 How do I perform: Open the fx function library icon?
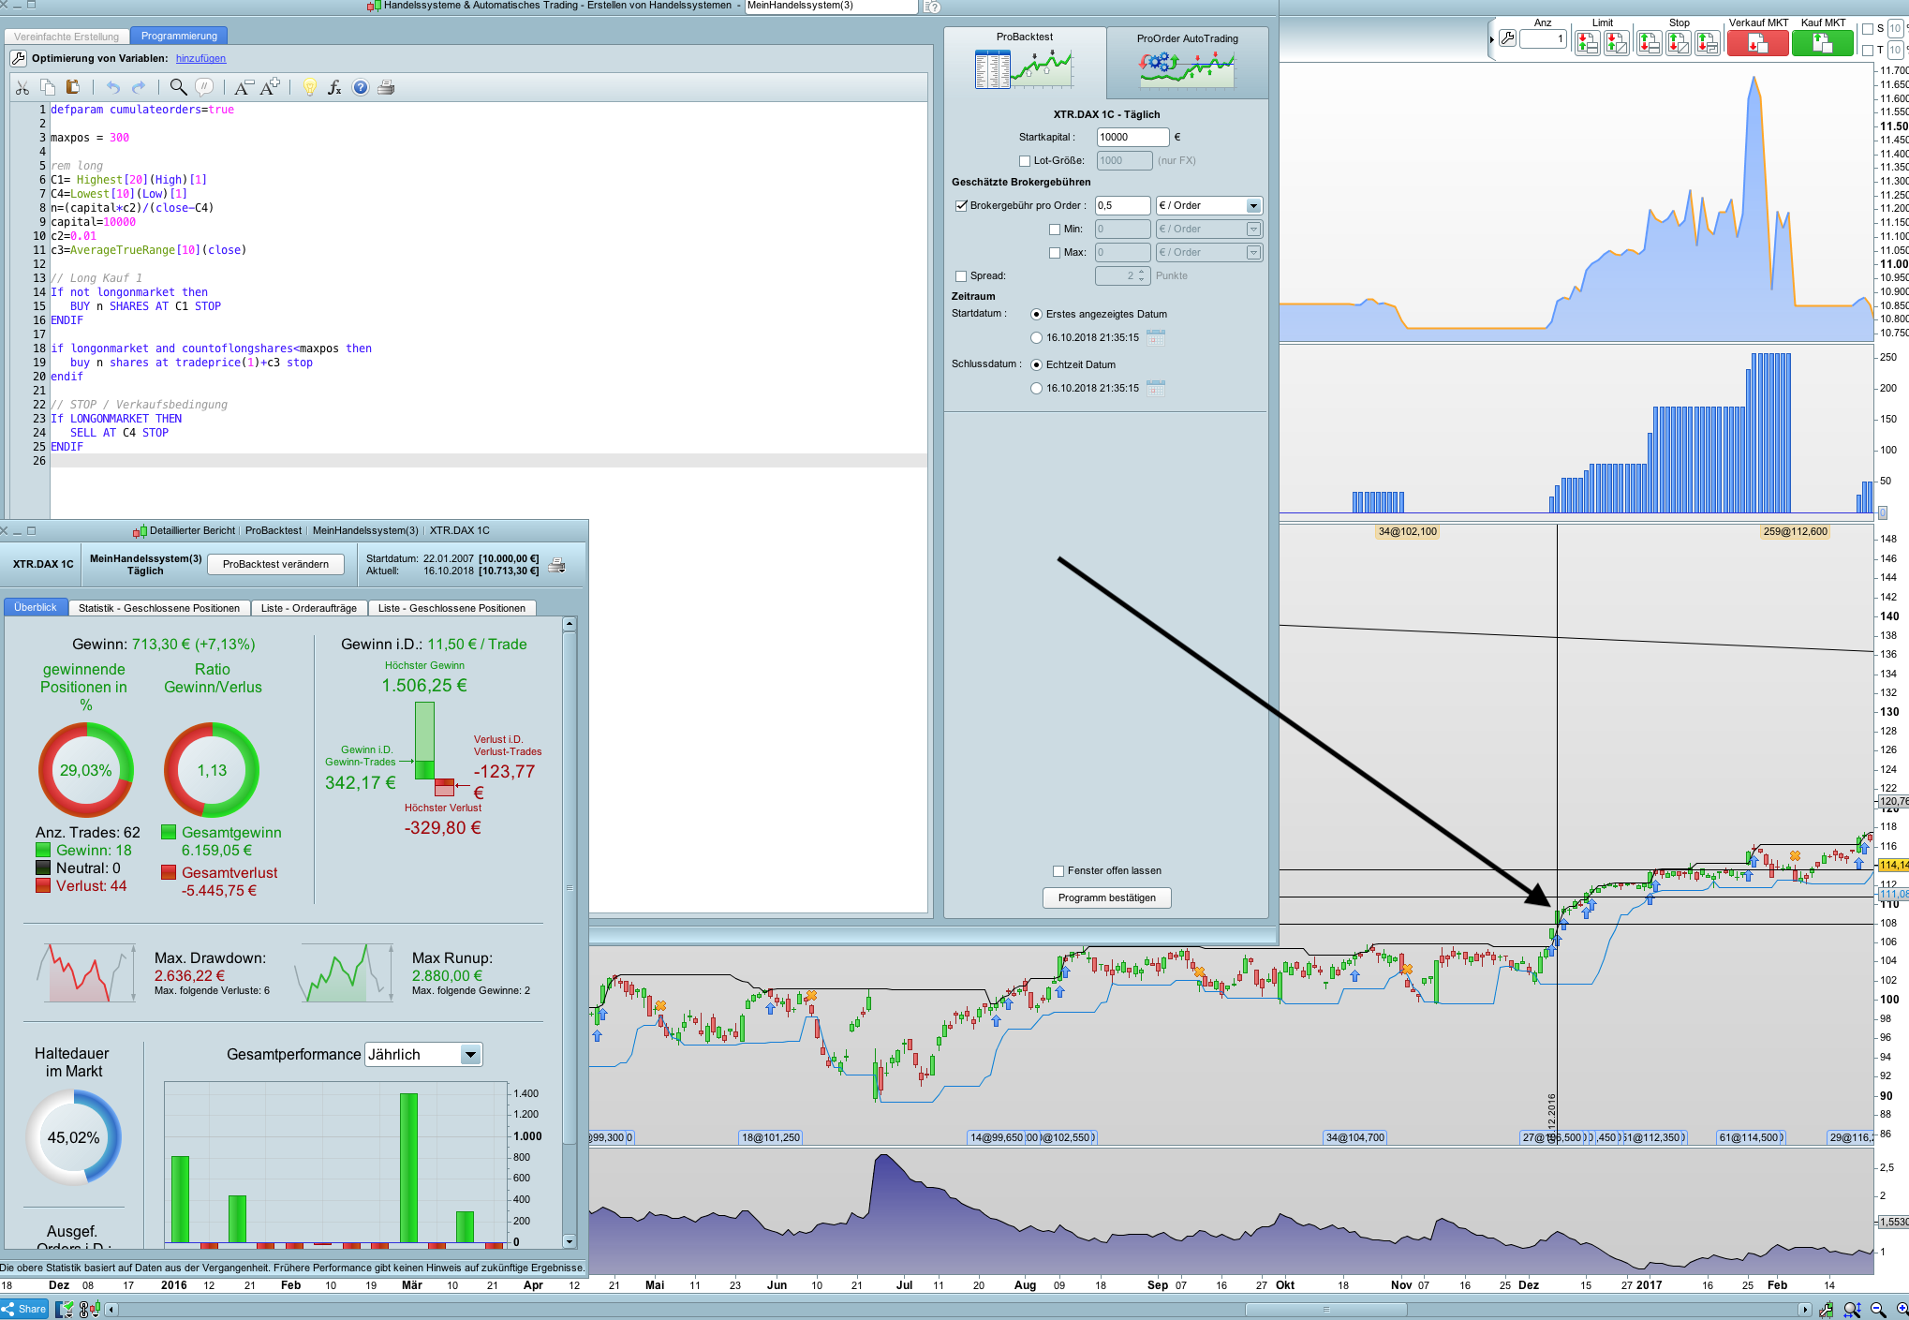[334, 87]
